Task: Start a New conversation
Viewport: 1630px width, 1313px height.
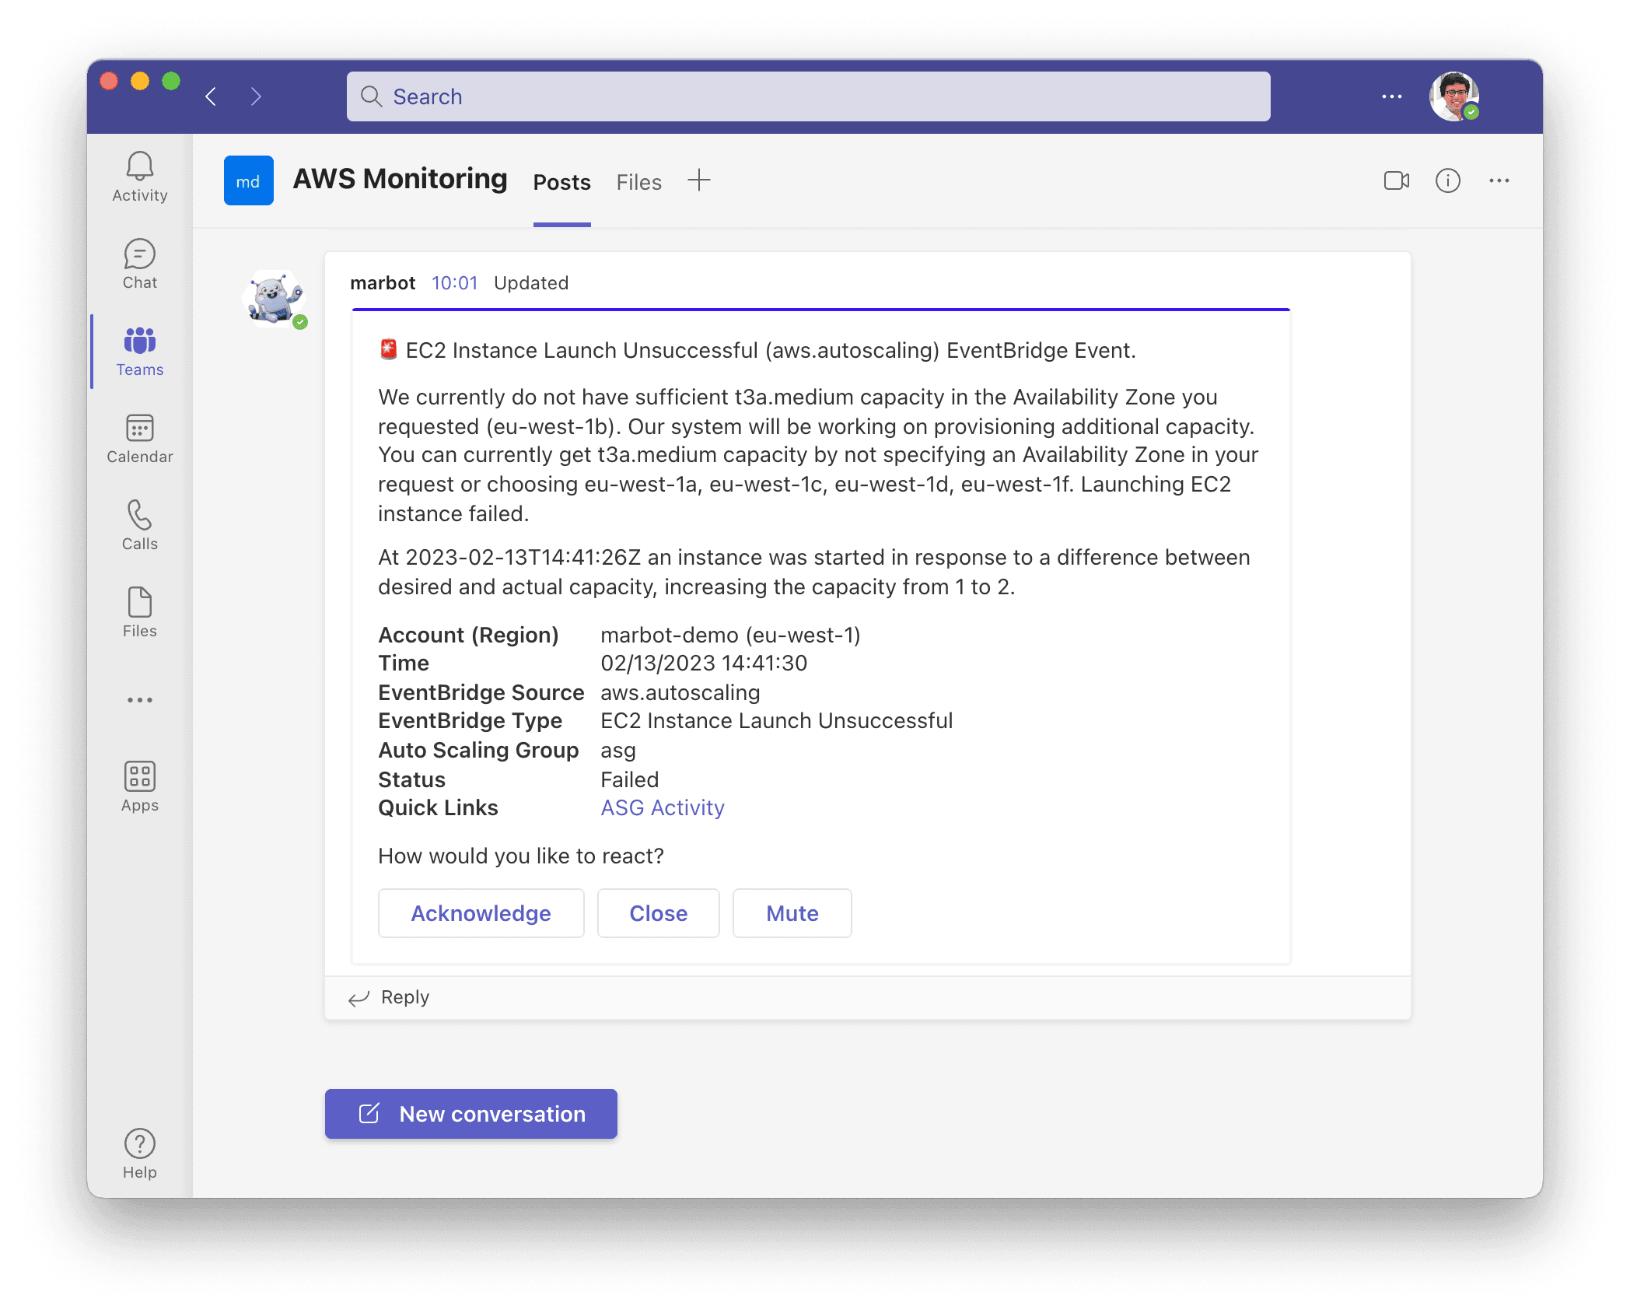Action: click(470, 1113)
